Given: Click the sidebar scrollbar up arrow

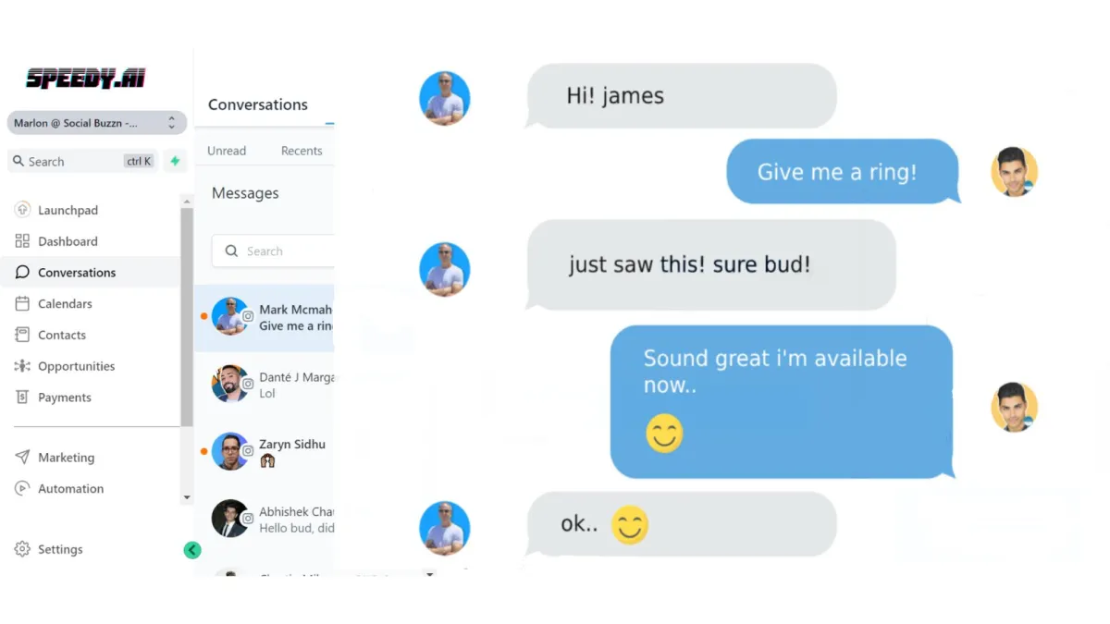Looking at the screenshot, I should pyautogui.click(x=187, y=201).
